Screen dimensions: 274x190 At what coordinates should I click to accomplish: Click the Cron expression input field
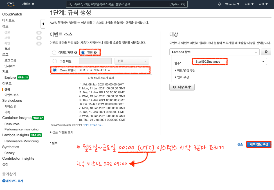pos(114,70)
